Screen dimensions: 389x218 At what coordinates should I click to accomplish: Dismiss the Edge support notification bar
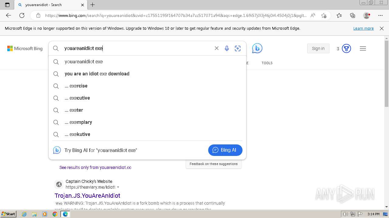[x=382, y=28]
